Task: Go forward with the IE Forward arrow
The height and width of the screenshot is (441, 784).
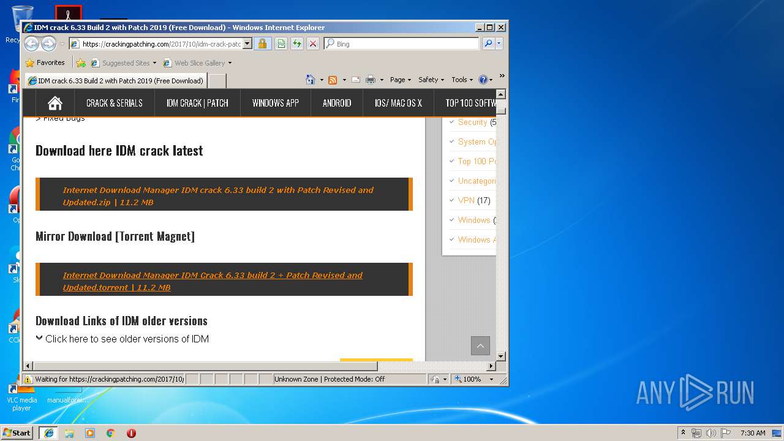Action: pos(48,43)
